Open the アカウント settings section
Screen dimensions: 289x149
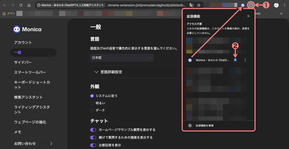[23, 43]
